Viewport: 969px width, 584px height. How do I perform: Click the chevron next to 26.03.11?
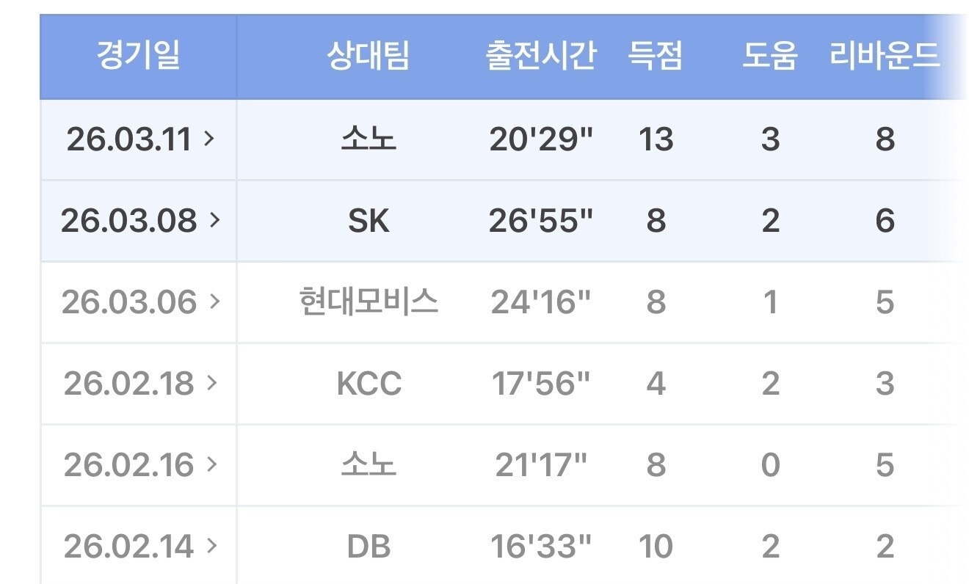tap(209, 138)
